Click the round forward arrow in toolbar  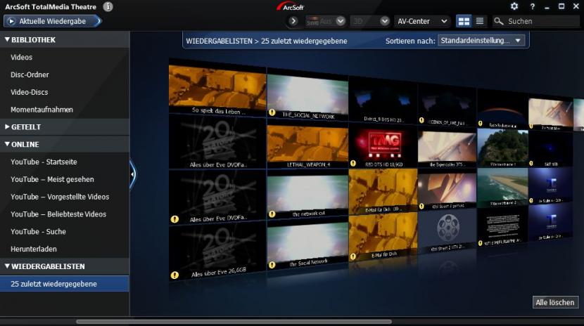293,21
